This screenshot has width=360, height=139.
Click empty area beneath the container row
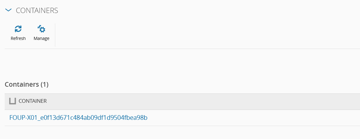pos(180,132)
